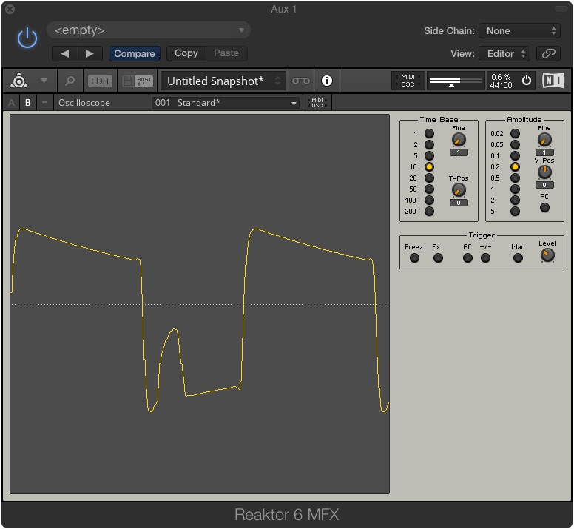Click the Compare button
The height and width of the screenshot is (529, 574).
pyautogui.click(x=135, y=53)
